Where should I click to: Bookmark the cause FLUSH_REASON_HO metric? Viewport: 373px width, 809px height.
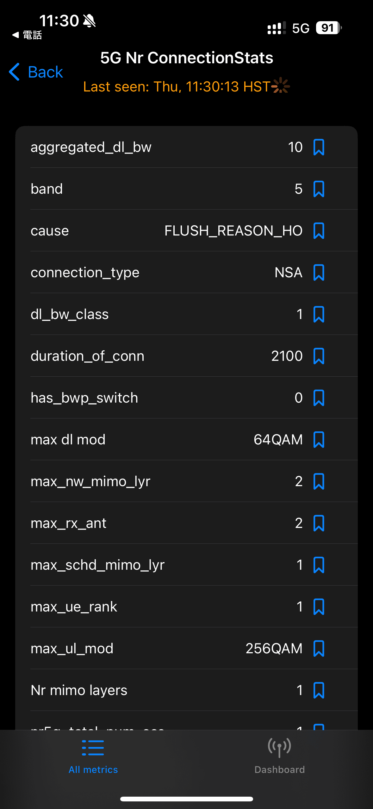[319, 230]
